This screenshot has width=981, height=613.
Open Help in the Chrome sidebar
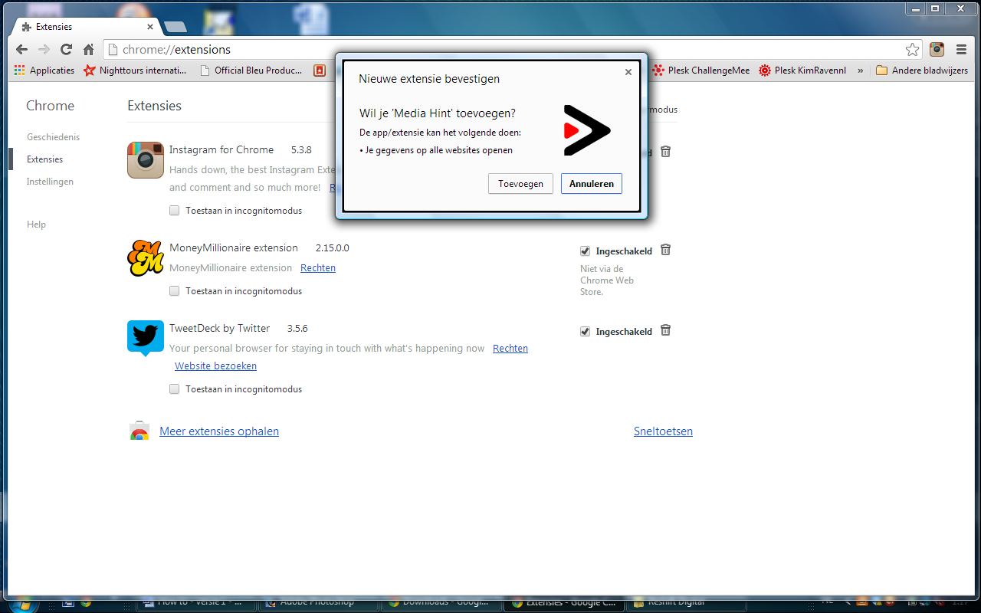[36, 225]
